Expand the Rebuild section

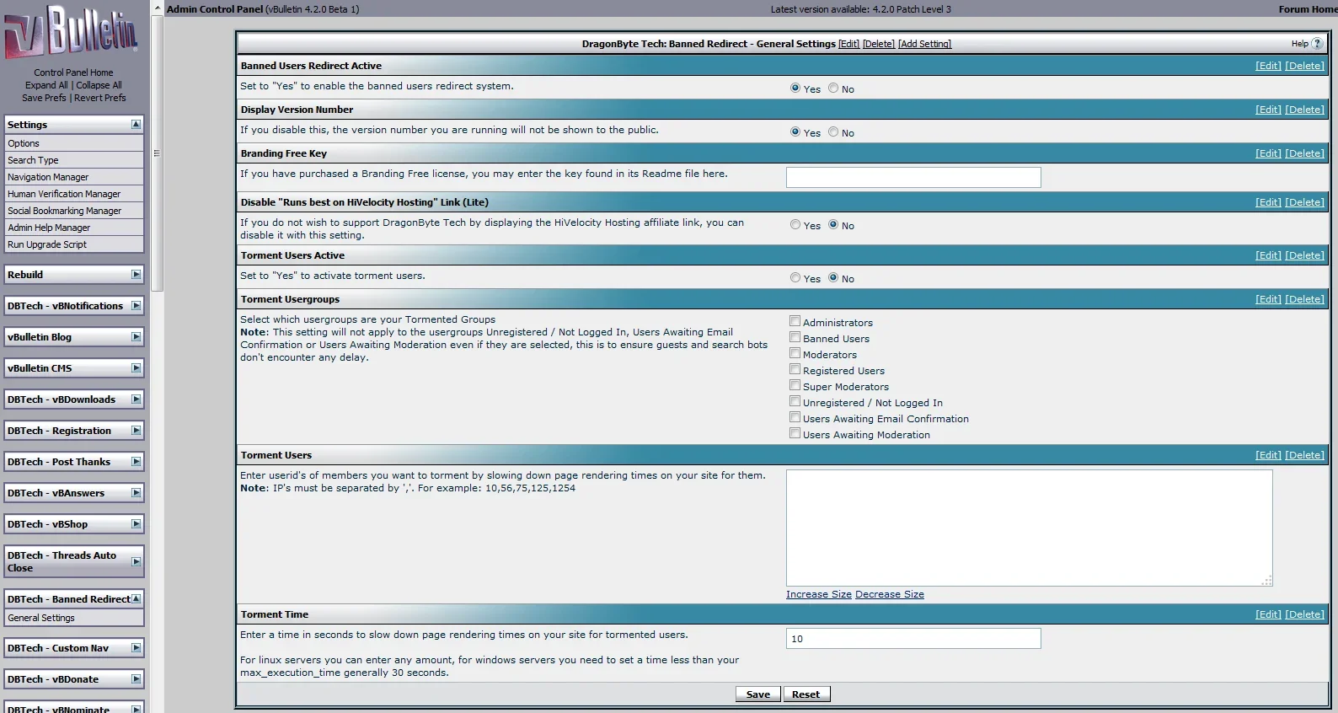(136, 274)
